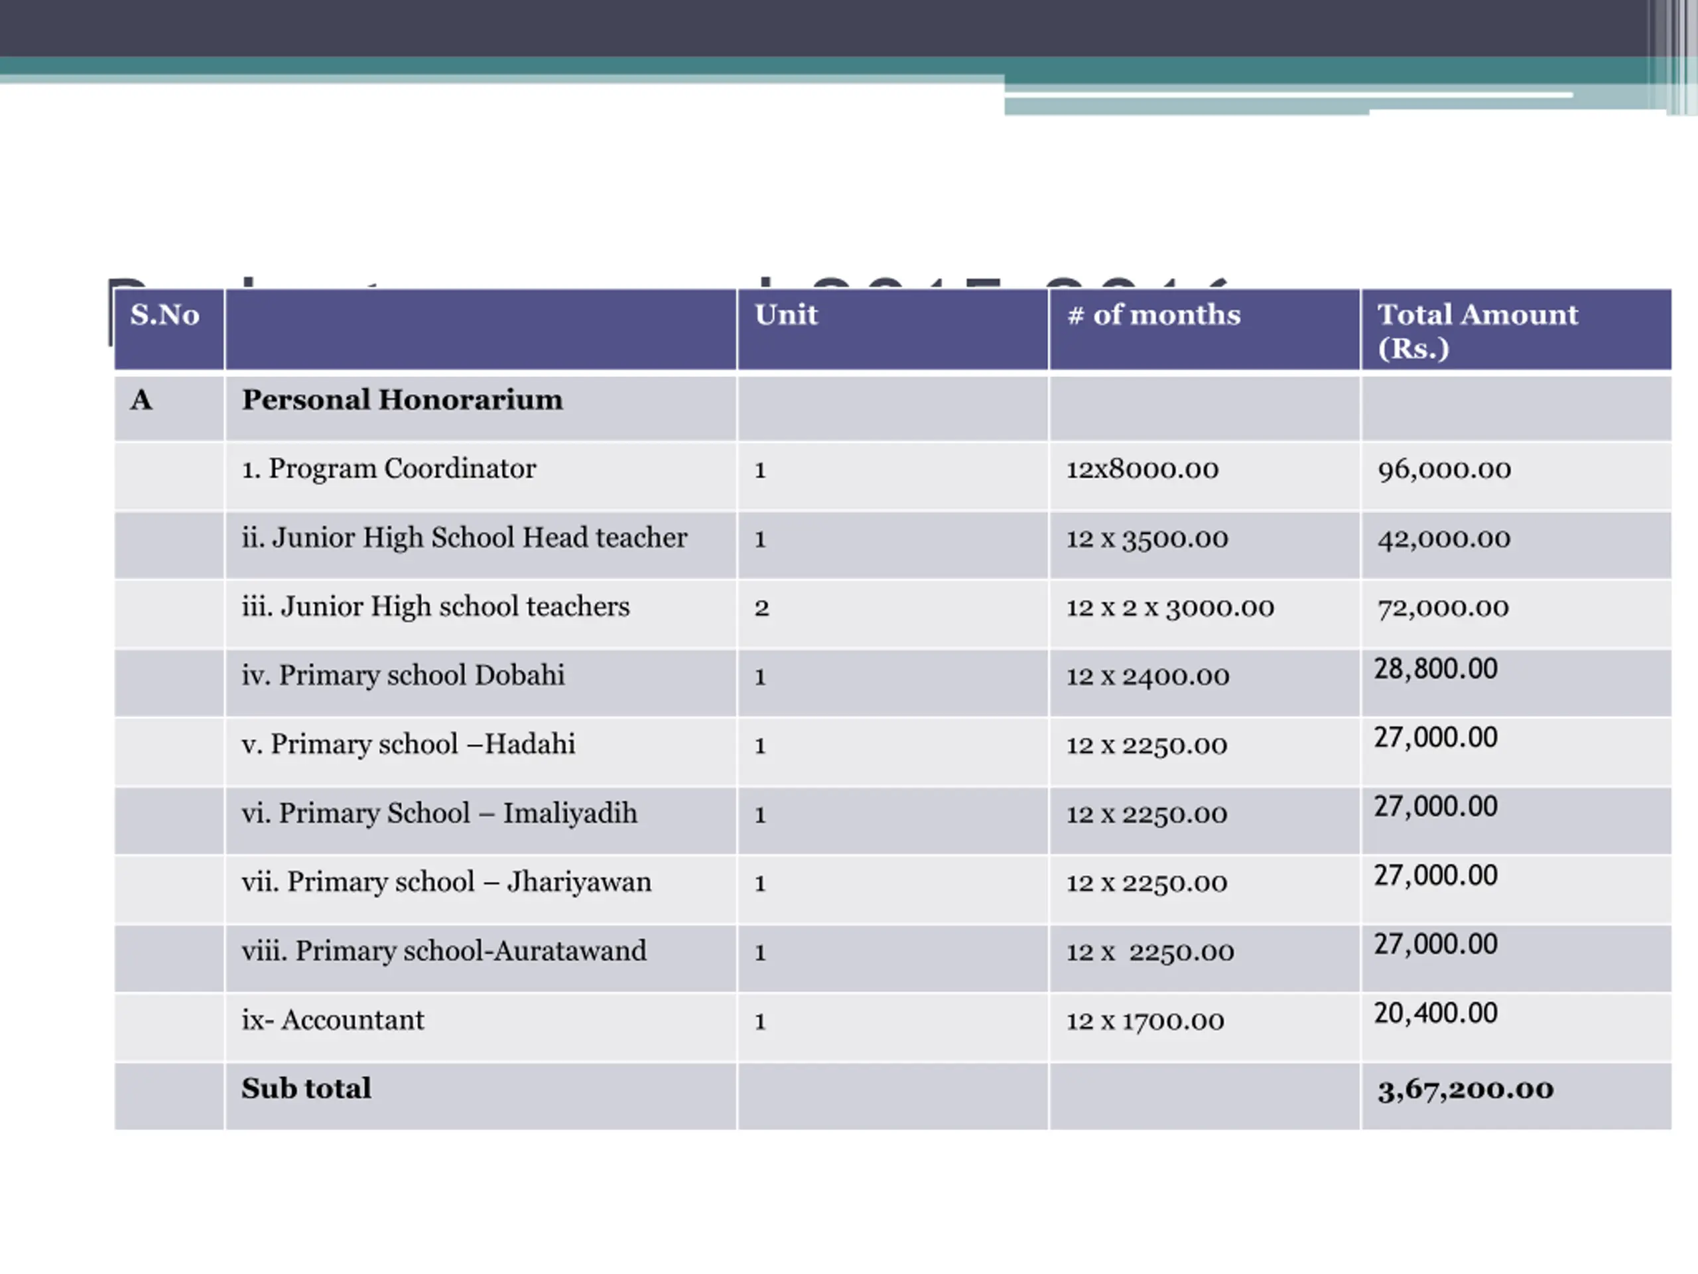Click the Total Amount (Rs.) header
The image size is (1698, 1274).
[x=1477, y=330]
